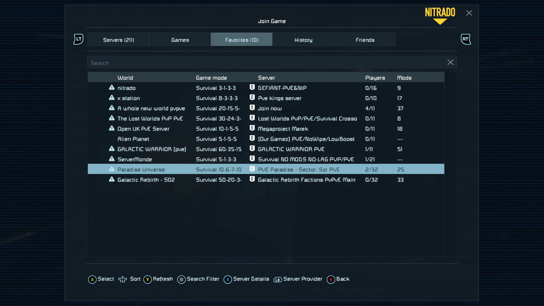Click the Sort d-pad icon
This screenshot has height=306, width=544.
[x=123, y=280]
